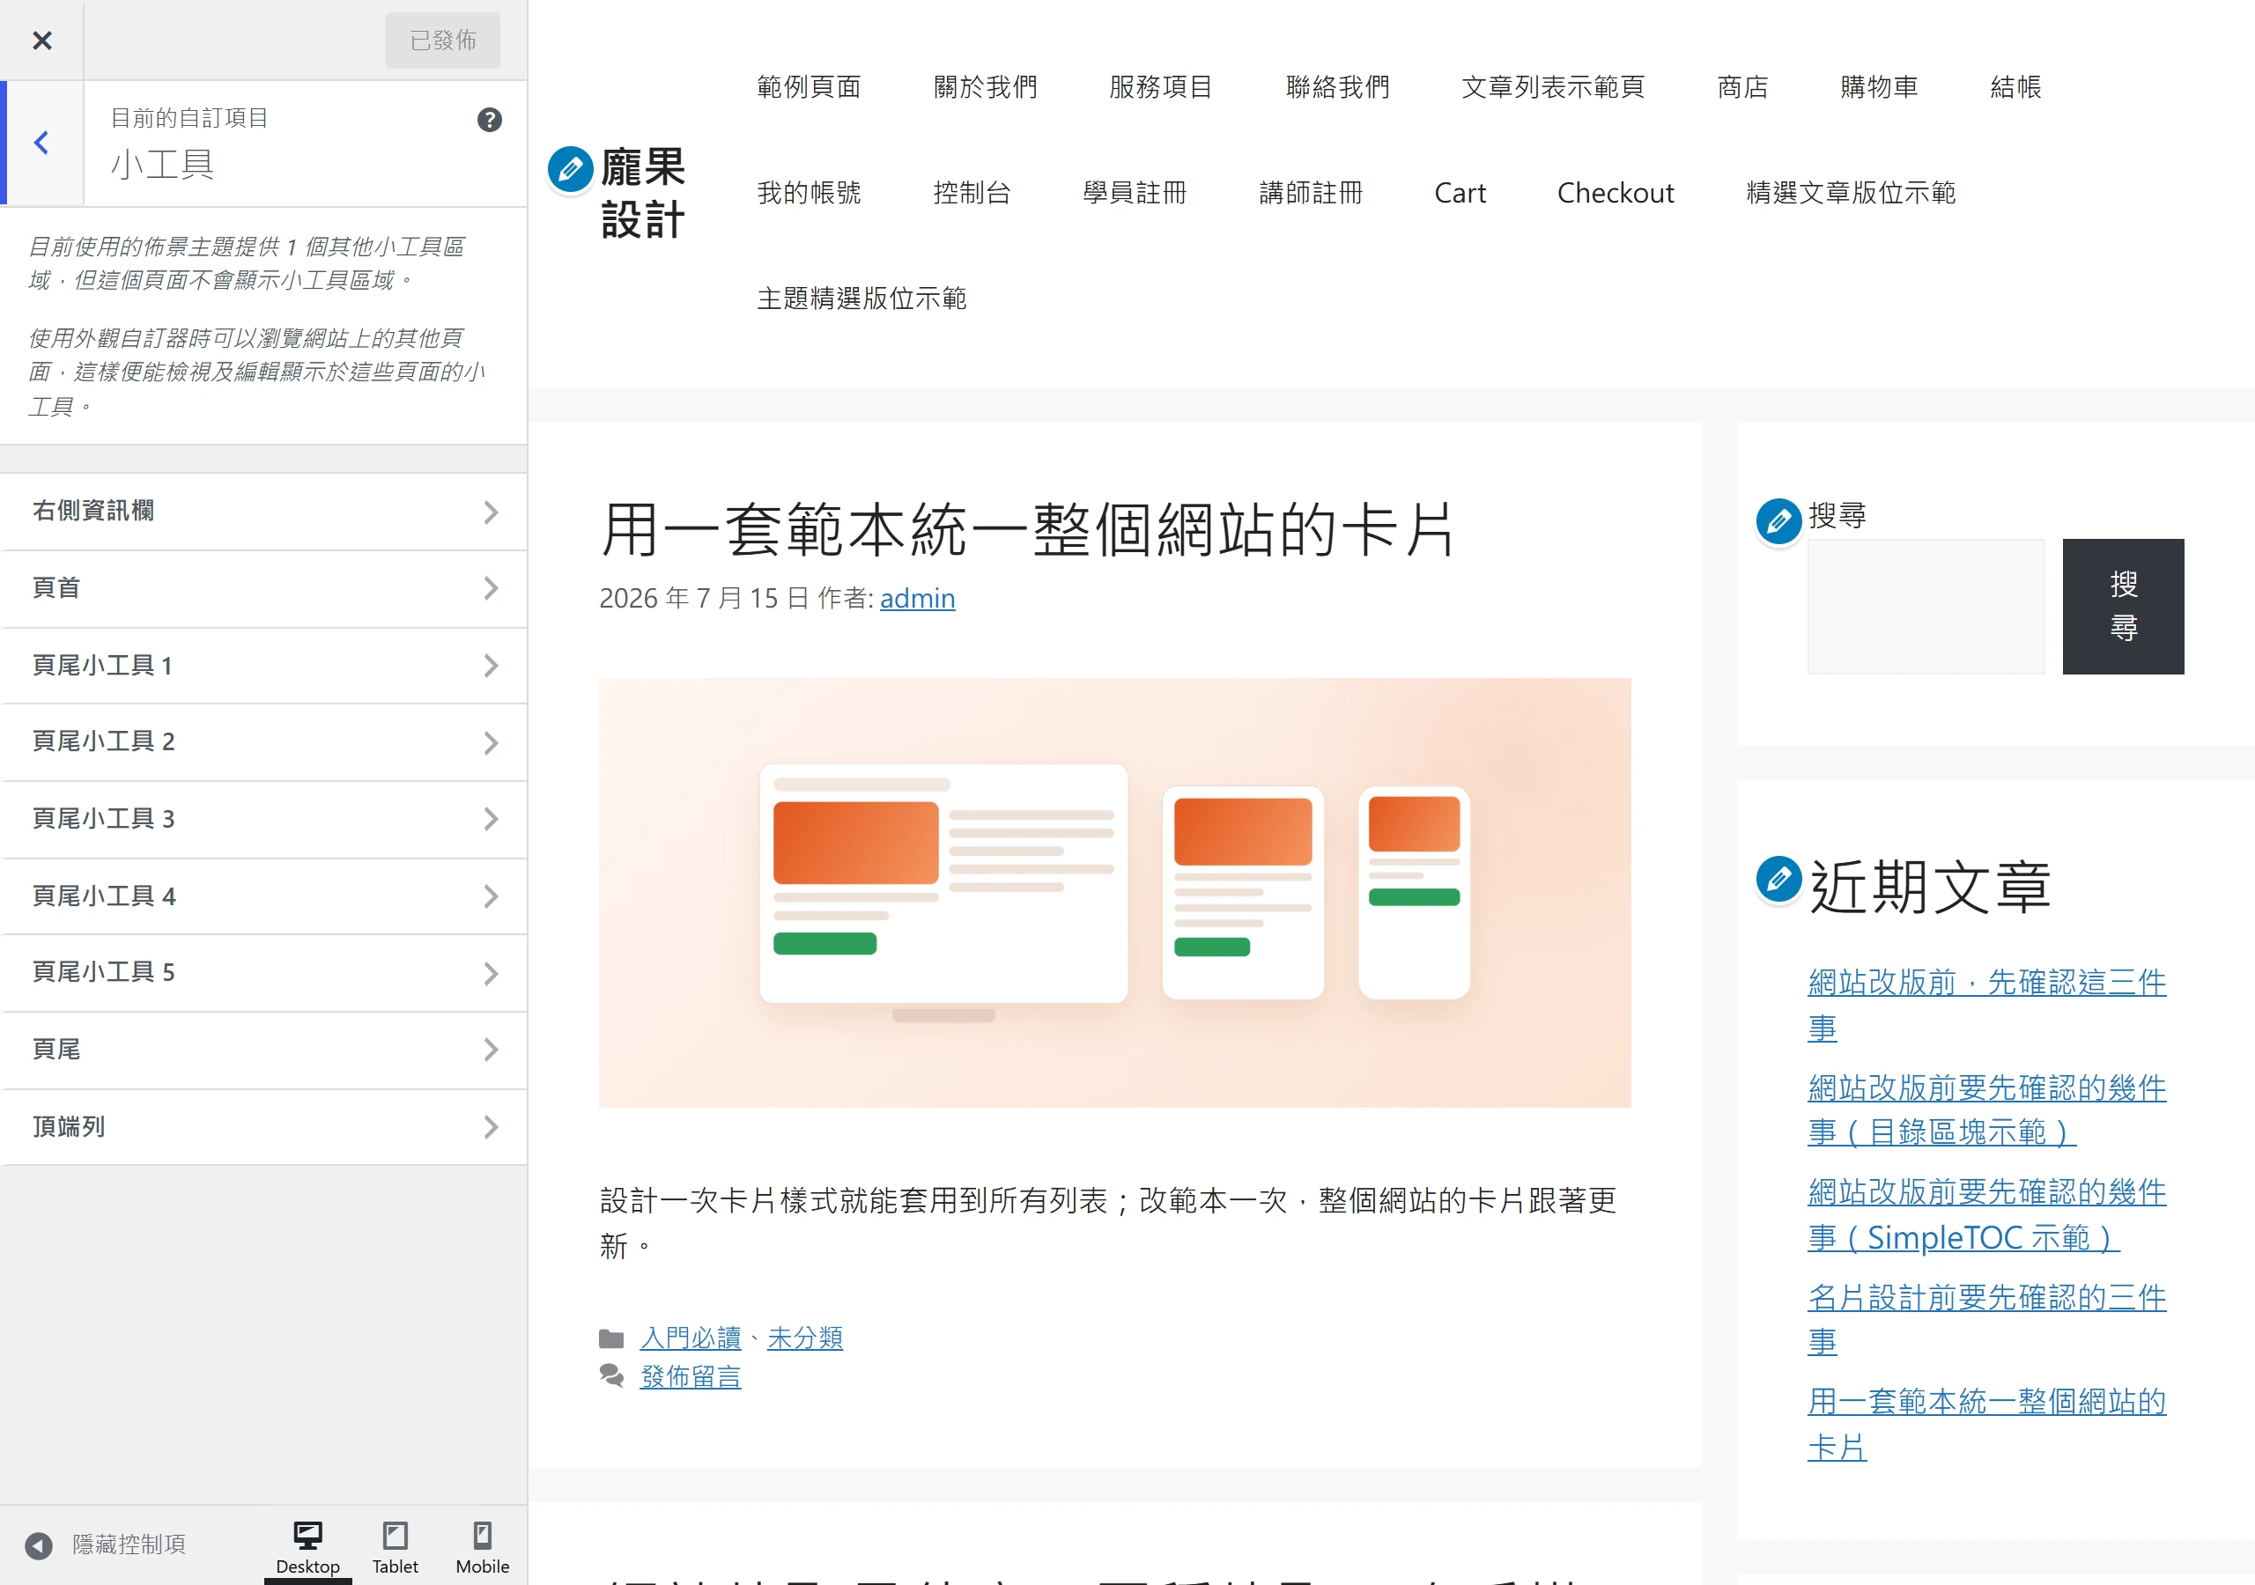Click the 隱藏控制項 text label
Viewport: 2255px width, 1585px height.
point(129,1544)
